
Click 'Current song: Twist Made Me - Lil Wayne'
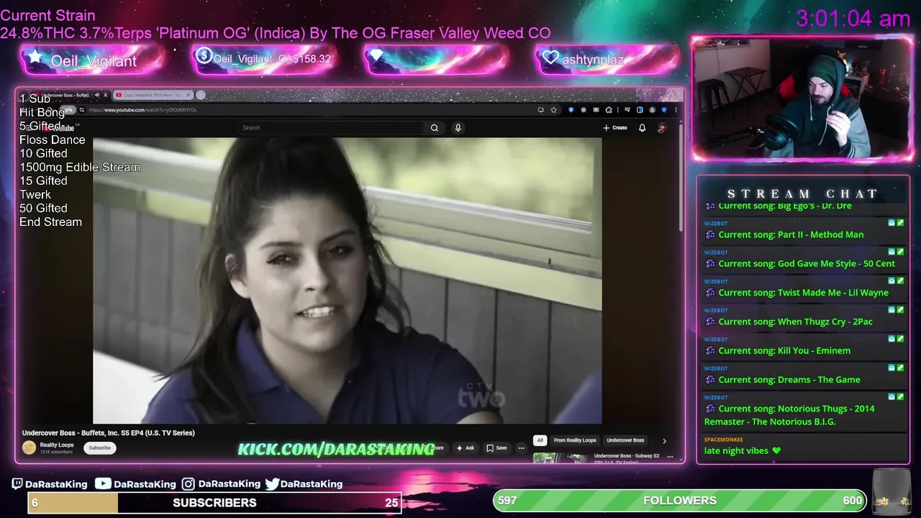[803, 293]
